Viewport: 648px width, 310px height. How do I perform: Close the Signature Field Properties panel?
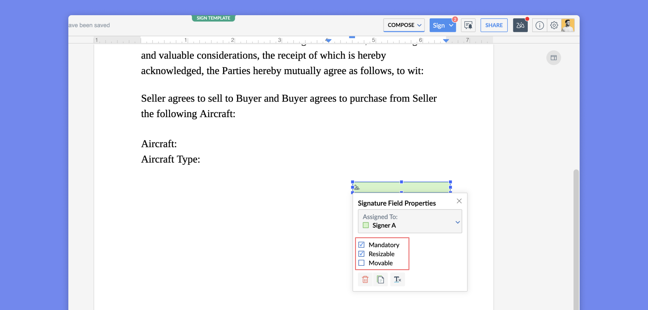459,201
